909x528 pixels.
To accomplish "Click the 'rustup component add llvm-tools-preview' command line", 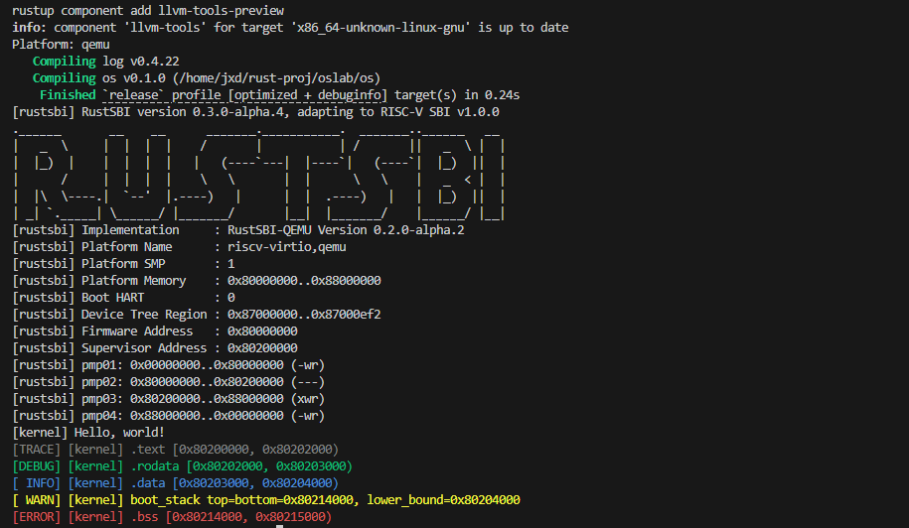I will 148,10.
